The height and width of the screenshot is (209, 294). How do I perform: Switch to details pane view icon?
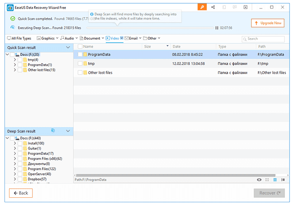pyautogui.click(x=283, y=180)
